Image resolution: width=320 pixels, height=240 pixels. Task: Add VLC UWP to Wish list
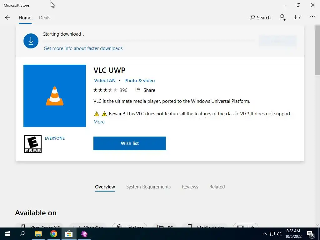(130, 143)
